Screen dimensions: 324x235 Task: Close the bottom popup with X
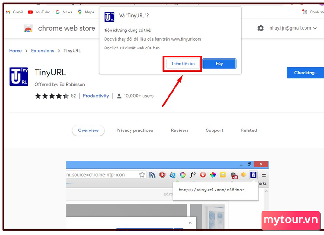coord(190,223)
